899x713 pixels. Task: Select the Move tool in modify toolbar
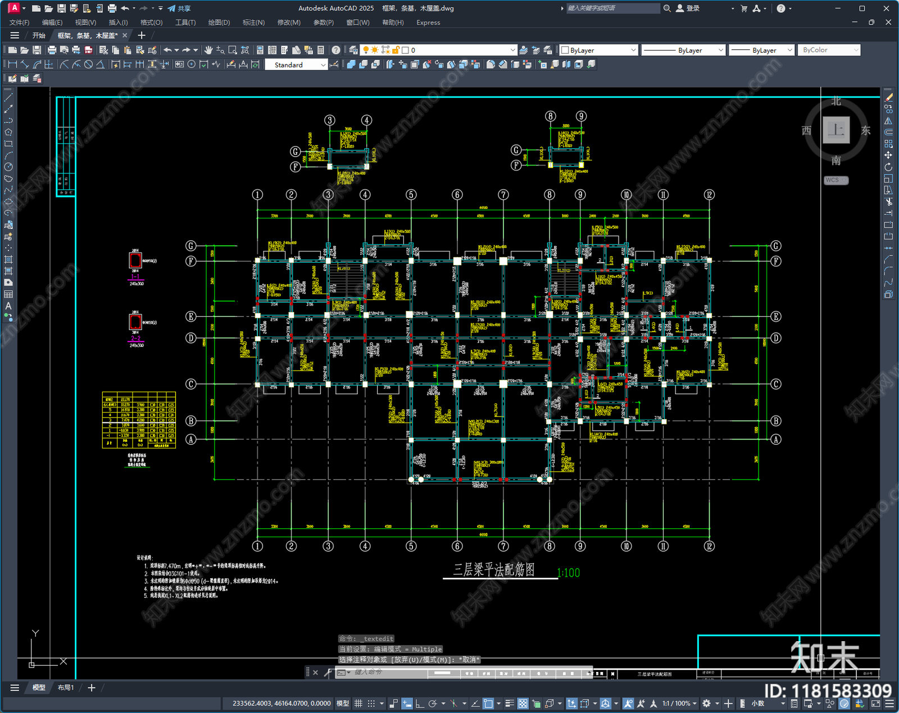pyautogui.click(x=888, y=156)
